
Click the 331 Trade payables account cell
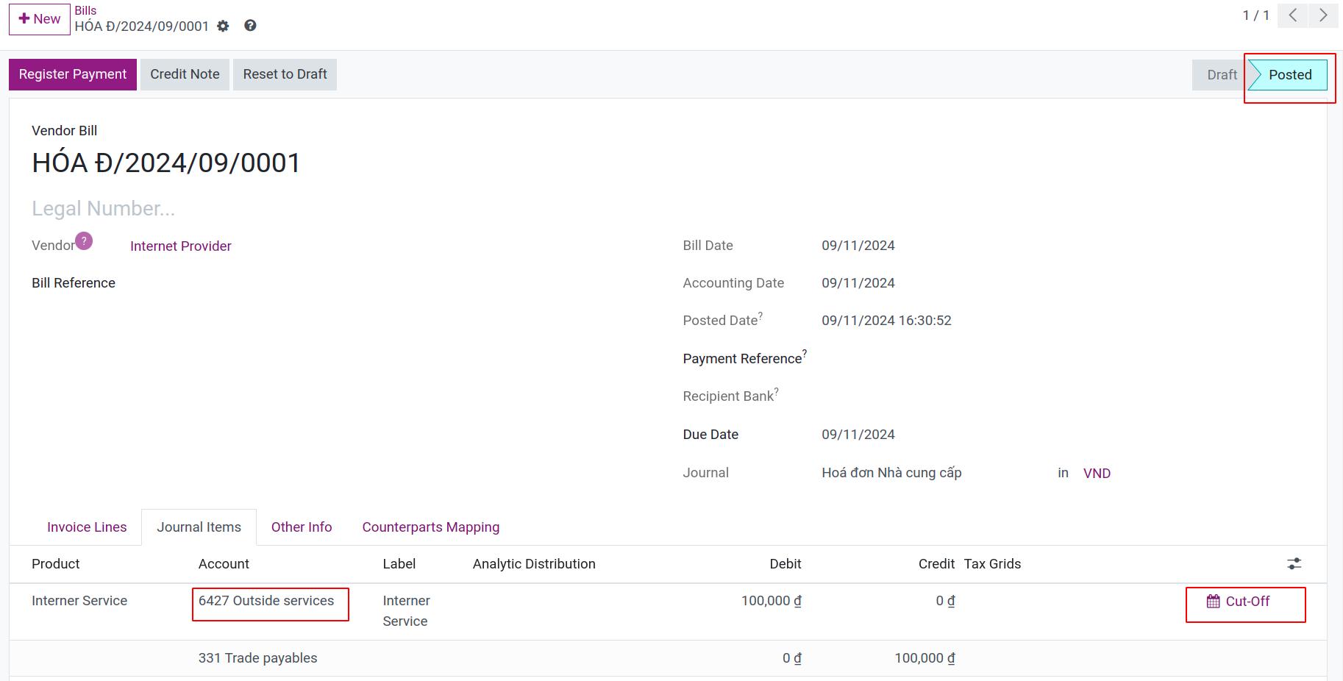click(x=257, y=658)
